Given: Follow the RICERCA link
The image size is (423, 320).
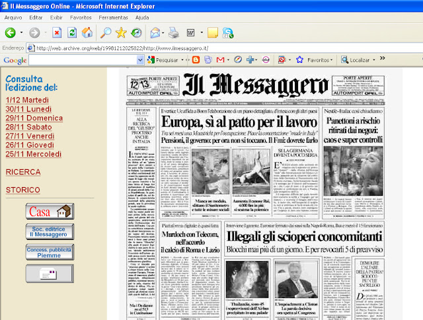Looking at the screenshot, I should point(23,172).
